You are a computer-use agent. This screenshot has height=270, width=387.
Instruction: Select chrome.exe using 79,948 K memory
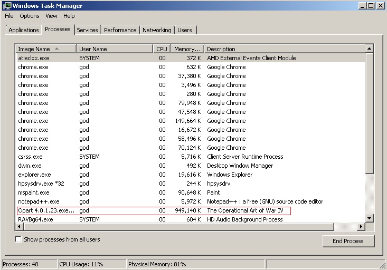[190, 103]
